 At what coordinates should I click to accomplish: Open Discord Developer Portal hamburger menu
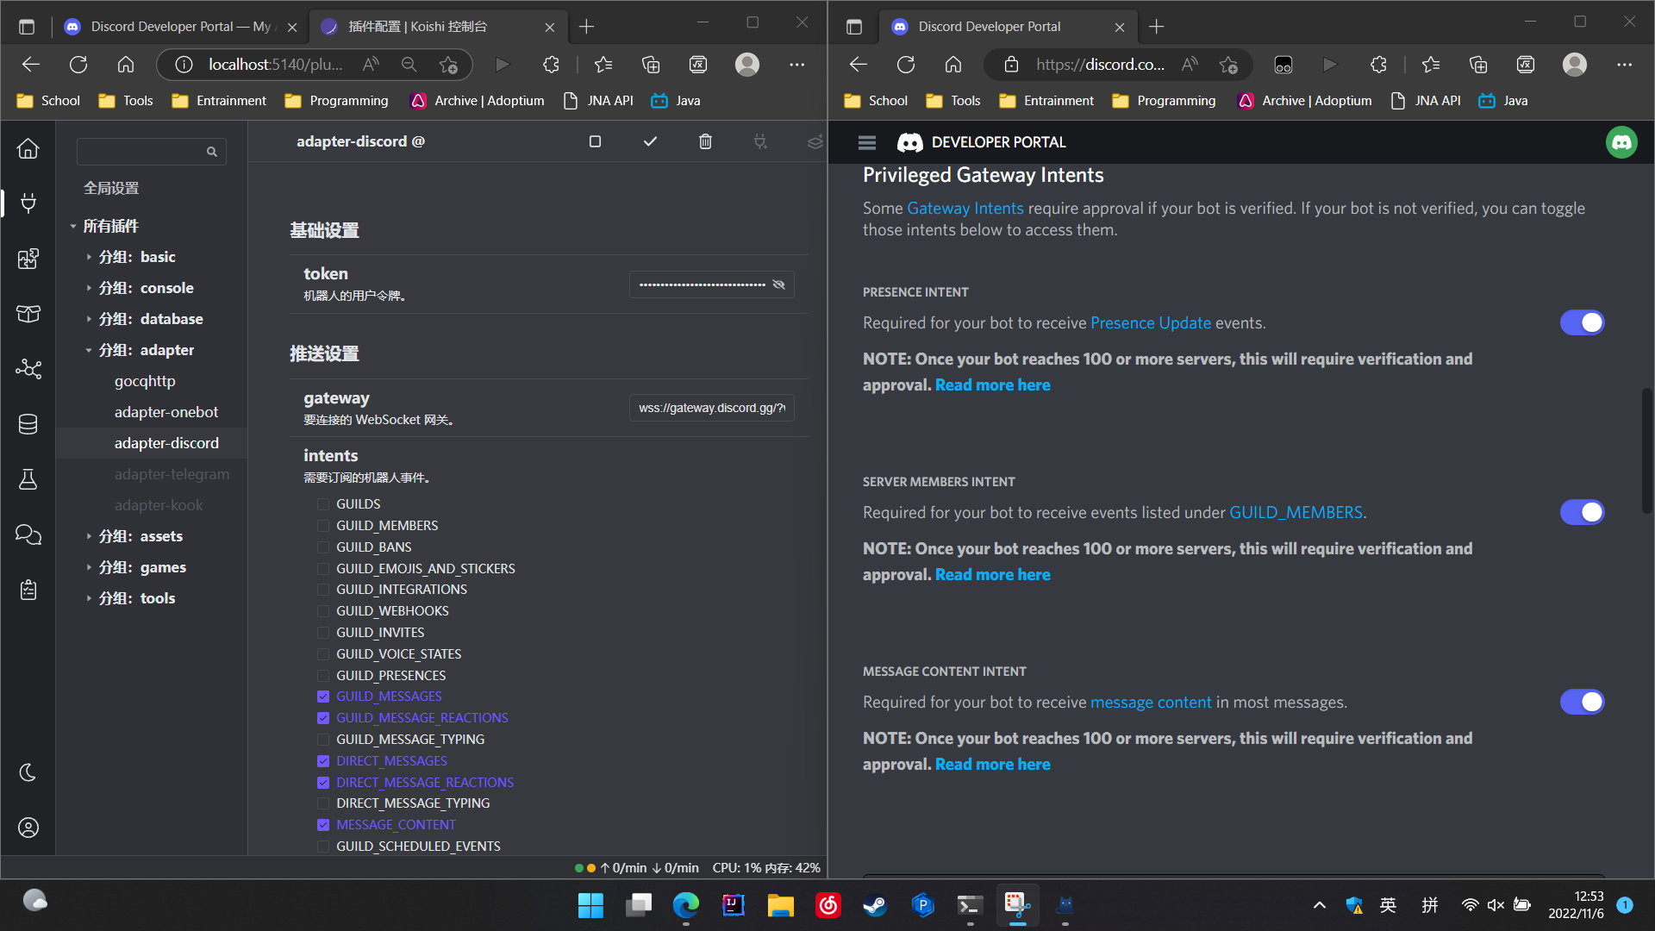pos(867,142)
